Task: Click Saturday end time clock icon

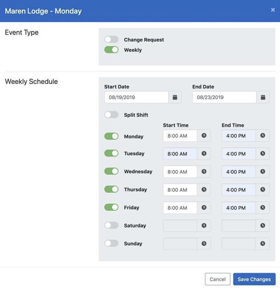Action: (x=262, y=225)
